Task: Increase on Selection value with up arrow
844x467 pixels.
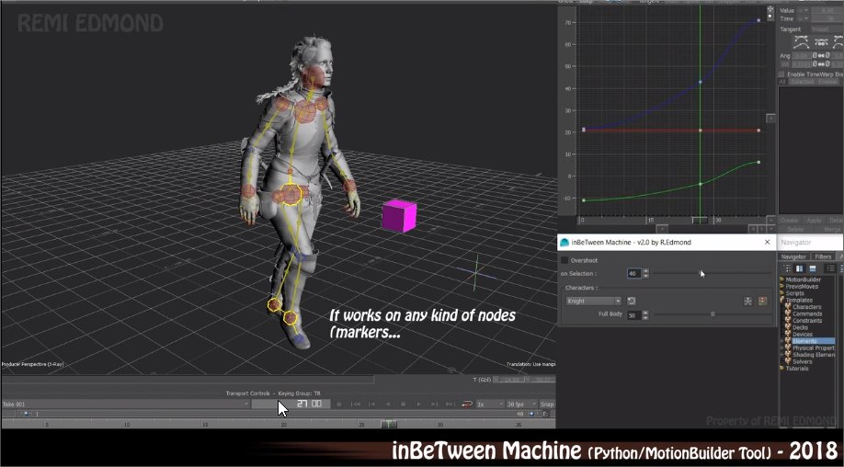Action: point(646,271)
